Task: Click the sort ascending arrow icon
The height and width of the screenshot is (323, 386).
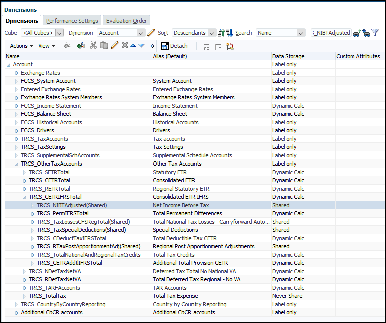Action: tap(221, 33)
